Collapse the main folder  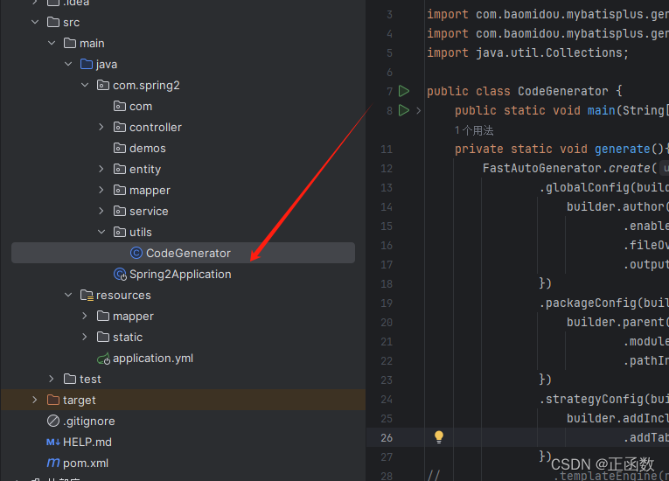tap(52, 43)
